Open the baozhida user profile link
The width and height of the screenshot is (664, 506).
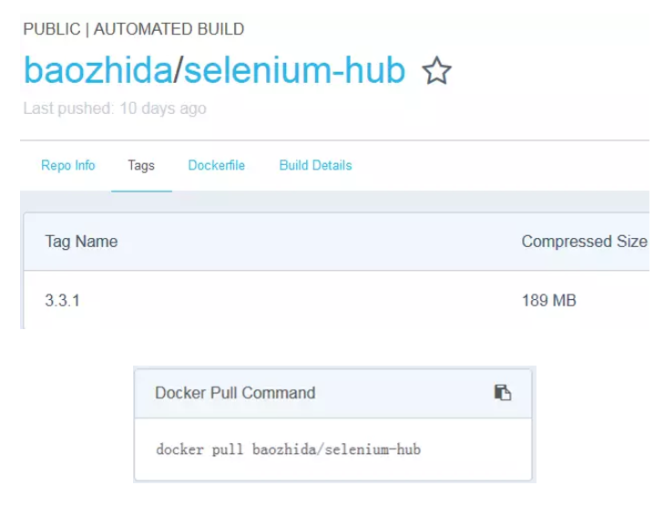pyautogui.click(x=98, y=70)
